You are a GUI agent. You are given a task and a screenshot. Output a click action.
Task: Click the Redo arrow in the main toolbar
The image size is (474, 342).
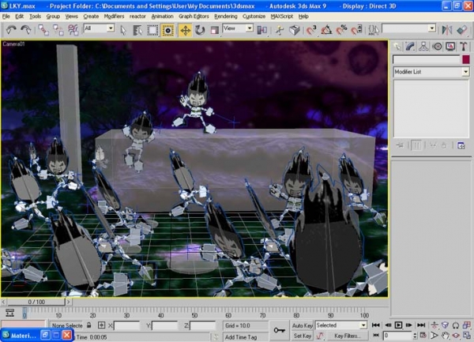[x=26, y=30]
